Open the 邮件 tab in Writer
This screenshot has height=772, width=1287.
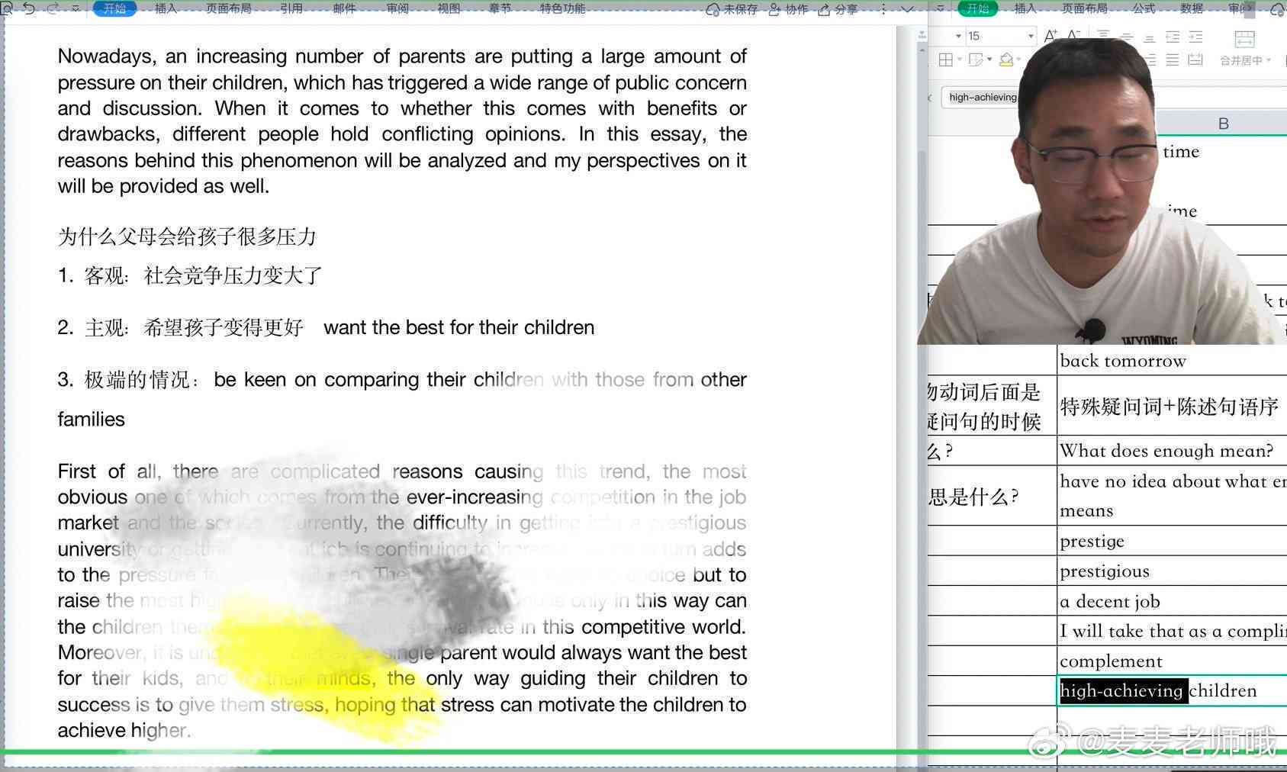[344, 8]
